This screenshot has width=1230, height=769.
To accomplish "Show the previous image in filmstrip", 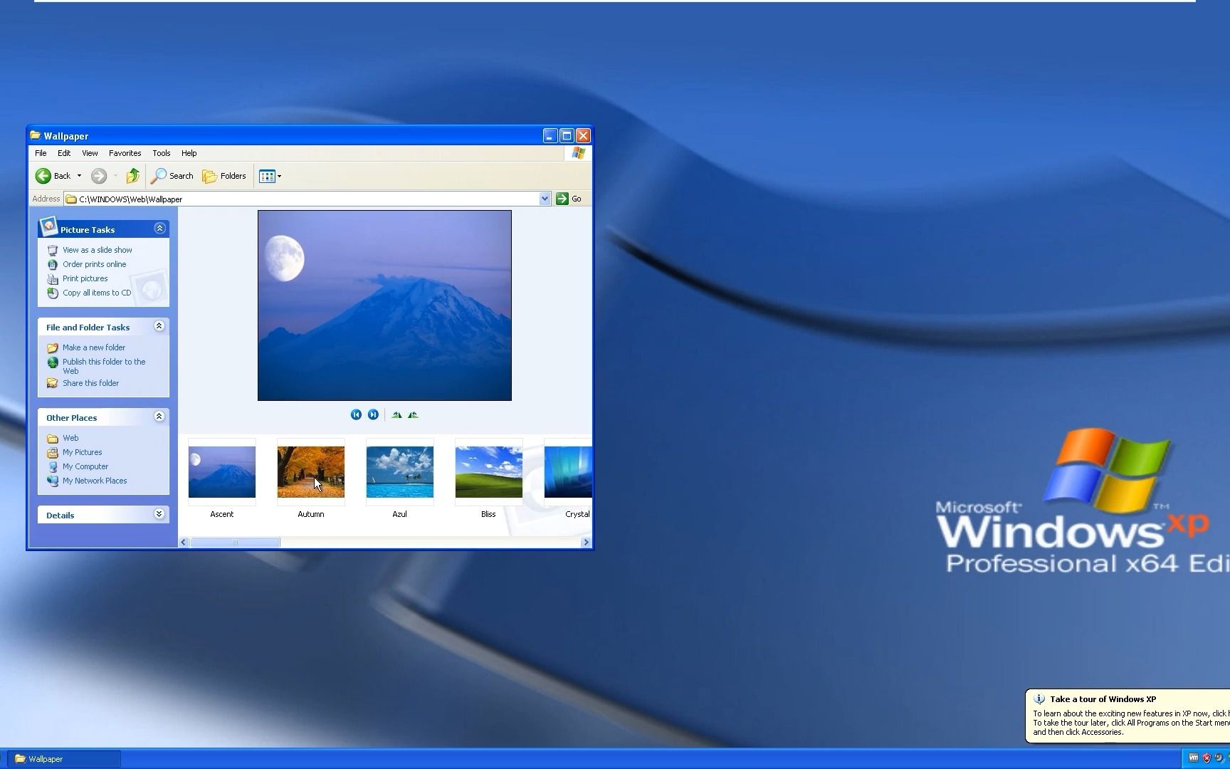I will point(356,414).
